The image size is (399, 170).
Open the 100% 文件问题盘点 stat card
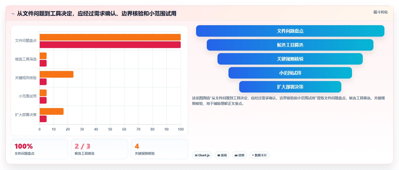39,149
